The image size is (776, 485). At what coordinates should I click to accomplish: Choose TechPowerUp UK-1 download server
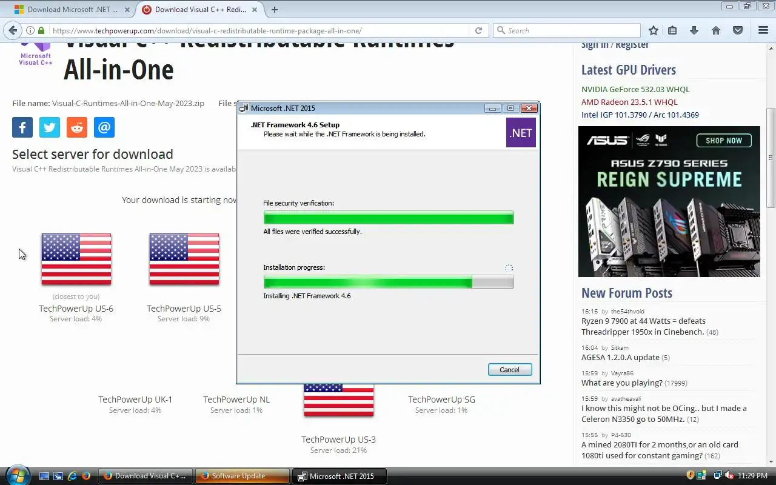point(135,400)
